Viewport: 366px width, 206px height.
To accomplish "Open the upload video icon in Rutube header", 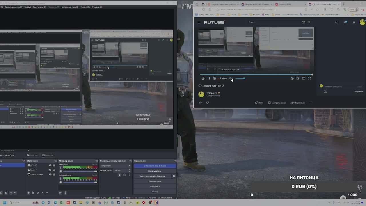I will pyautogui.click(x=337, y=22).
